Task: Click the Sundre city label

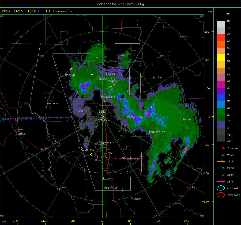Action: pyautogui.click(x=81, y=111)
